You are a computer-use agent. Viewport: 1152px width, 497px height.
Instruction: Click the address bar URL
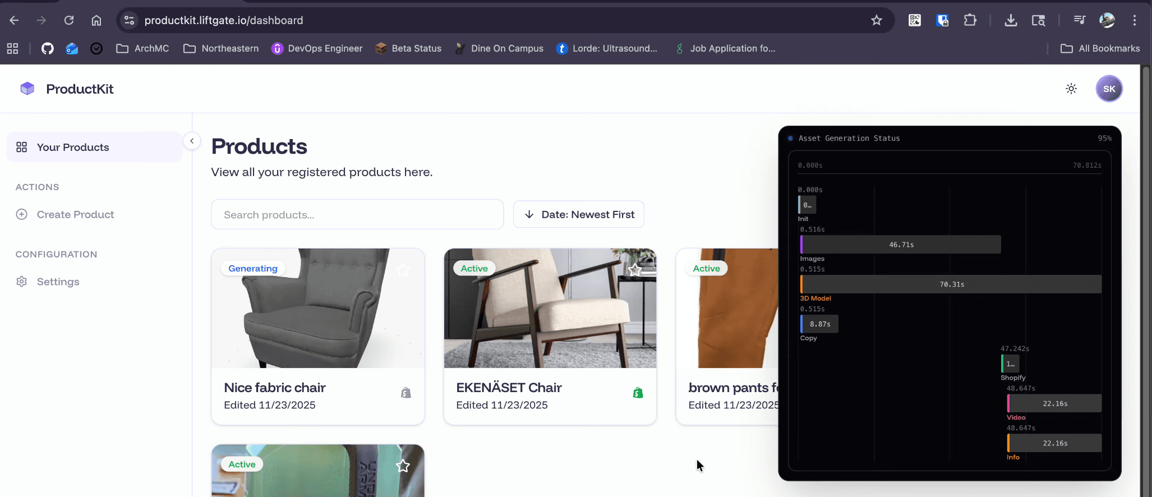point(224,20)
